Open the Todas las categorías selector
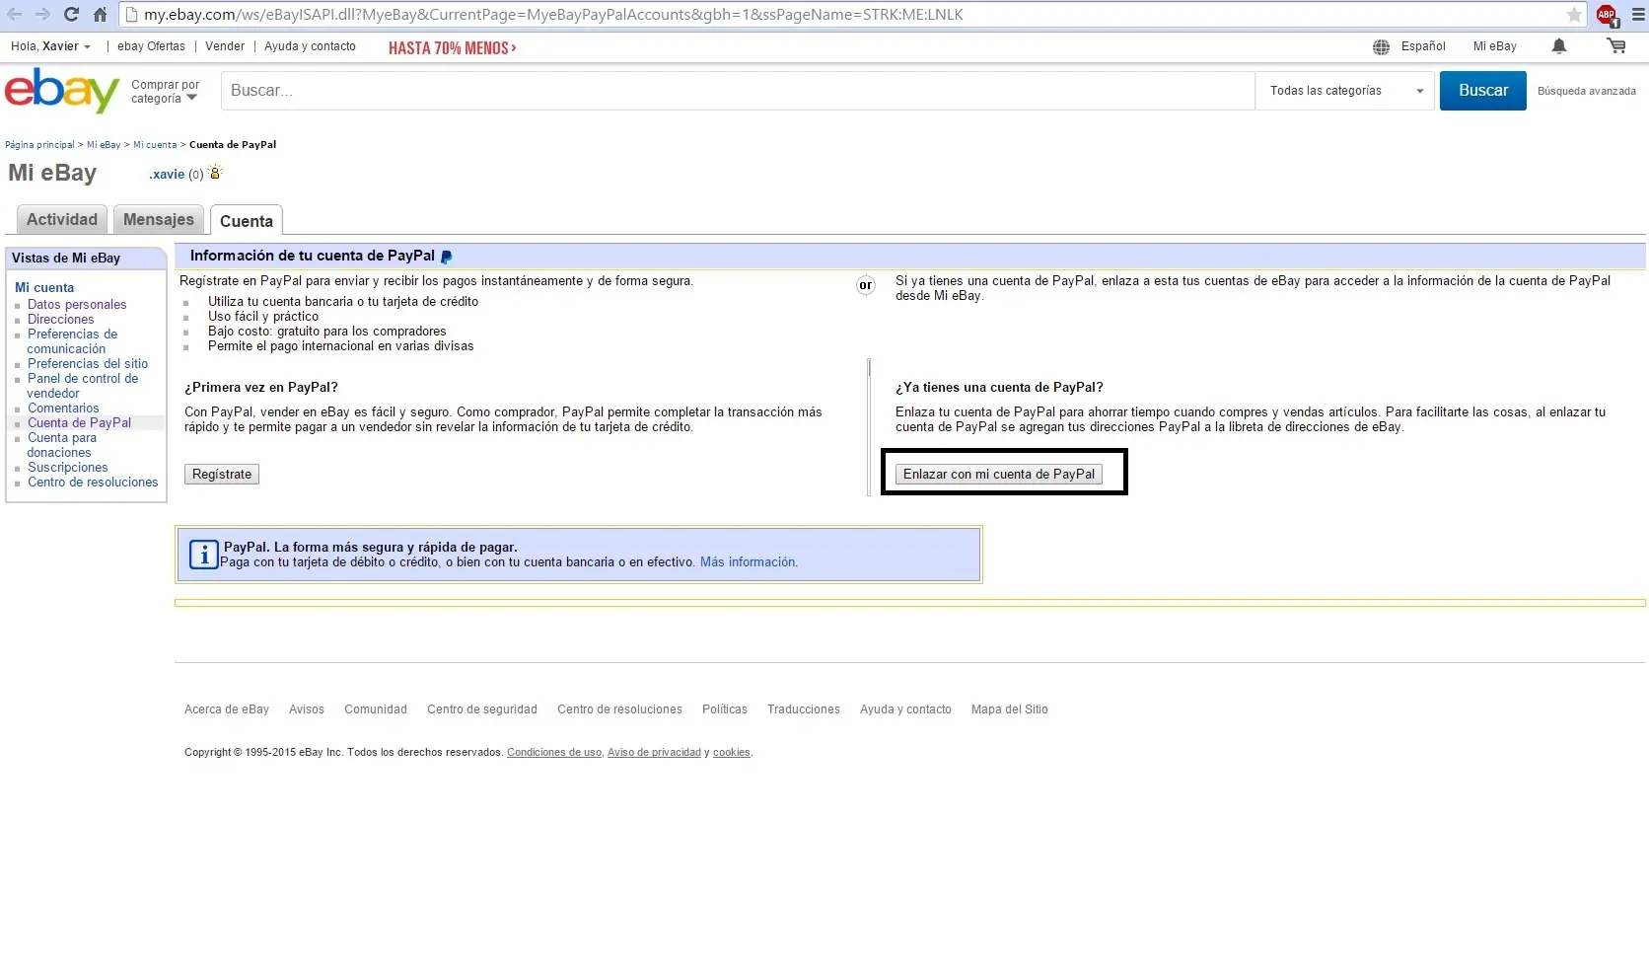This screenshot has width=1649, height=968. click(x=1345, y=91)
